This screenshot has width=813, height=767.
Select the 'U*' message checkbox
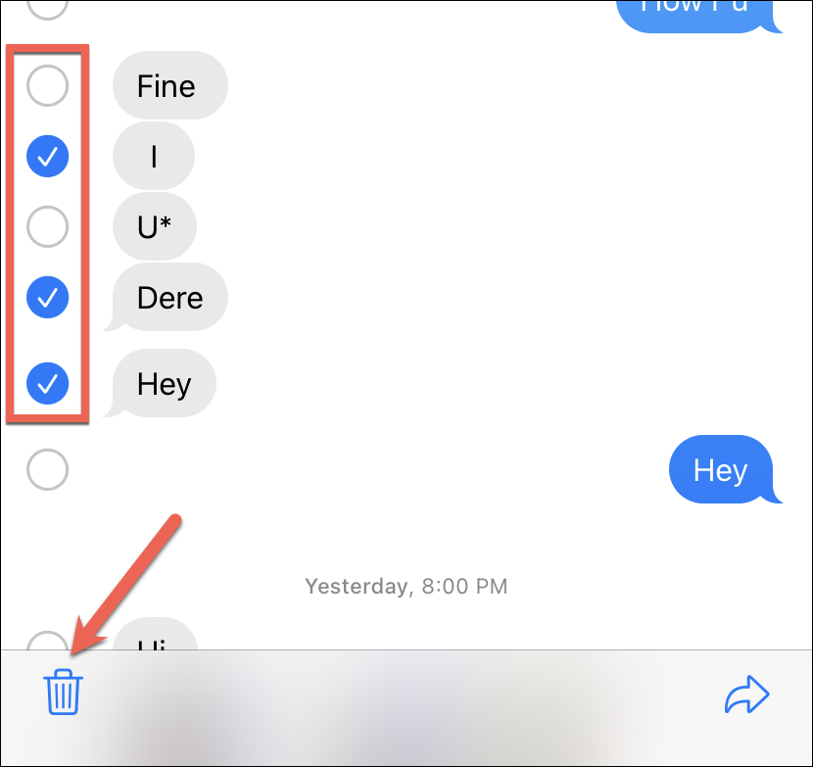tap(48, 226)
